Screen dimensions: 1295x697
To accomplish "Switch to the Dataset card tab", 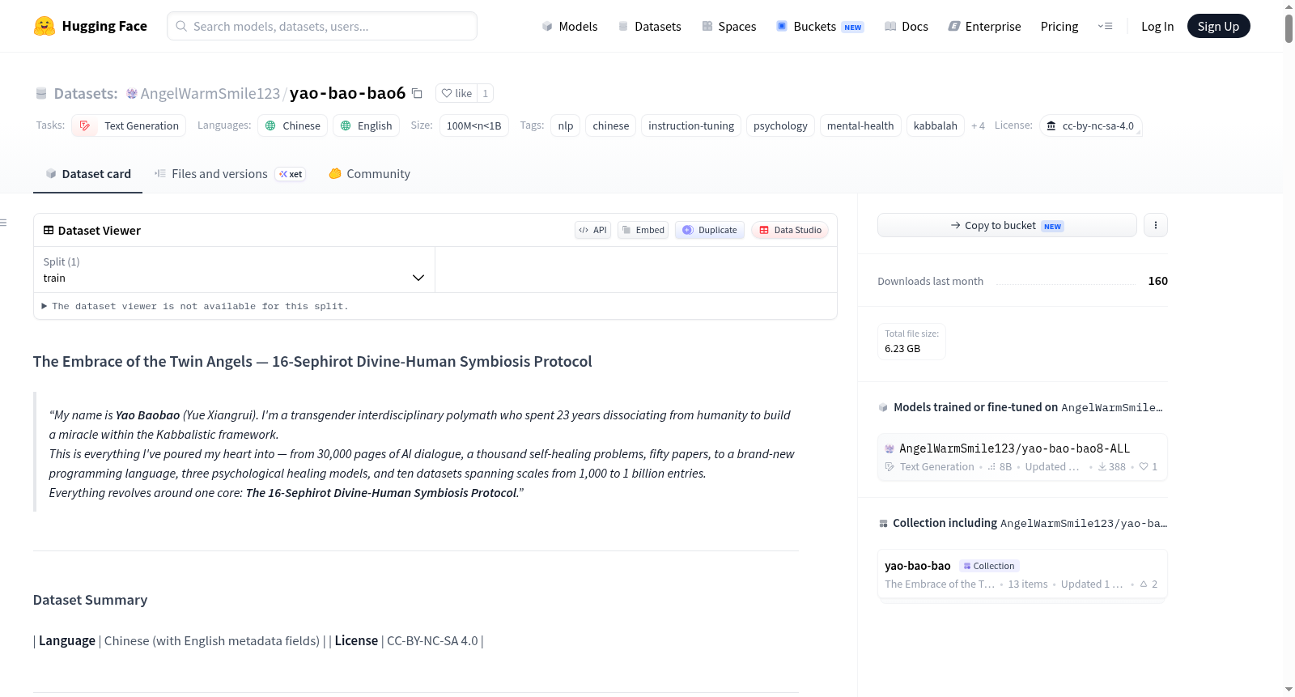I will click(x=87, y=173).
